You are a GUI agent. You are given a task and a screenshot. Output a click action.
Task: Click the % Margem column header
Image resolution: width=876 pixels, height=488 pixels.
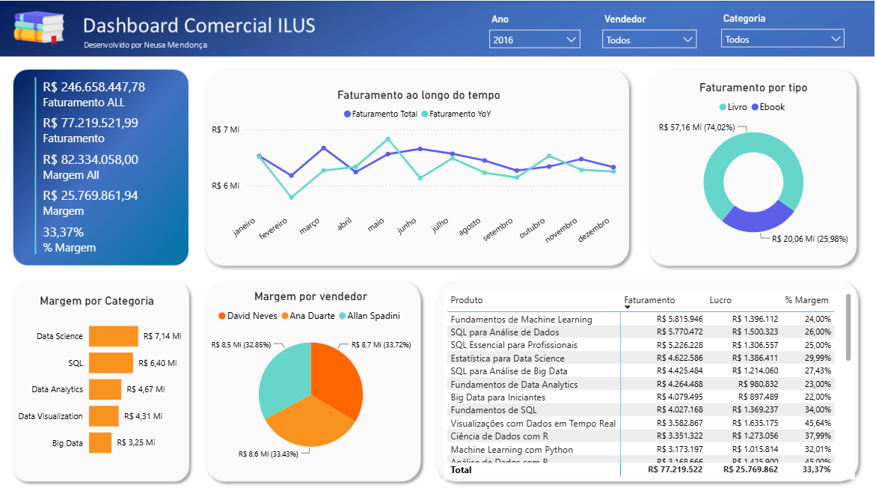[x=806, y=300]
